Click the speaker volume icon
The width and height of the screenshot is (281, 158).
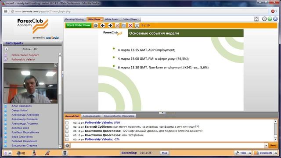pos(21,153)
